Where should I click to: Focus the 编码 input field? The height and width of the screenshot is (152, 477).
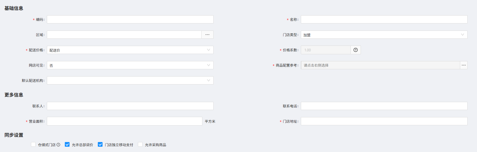click(130, 19)
